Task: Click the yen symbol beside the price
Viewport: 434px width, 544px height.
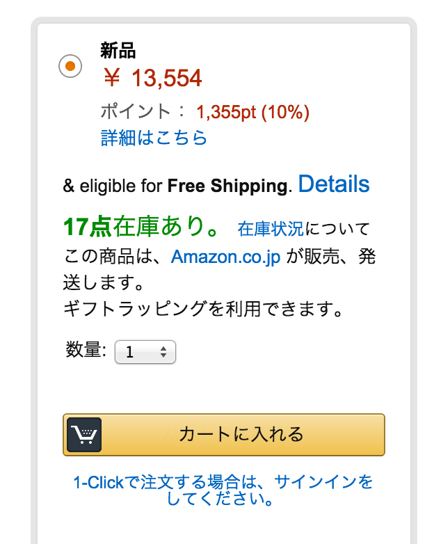Action: (x=112, y=78)
